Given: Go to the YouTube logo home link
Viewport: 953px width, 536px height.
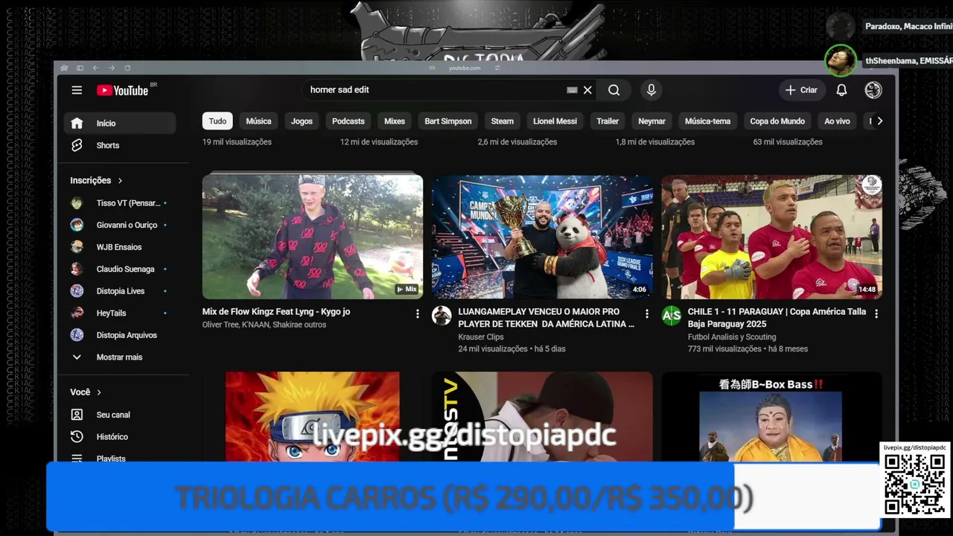Looking at the screenshot, I should 123,90.
